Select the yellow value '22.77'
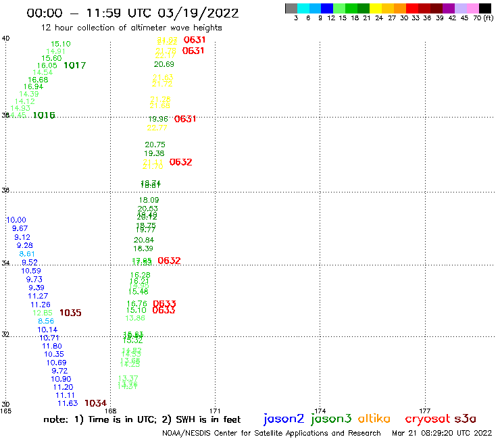500x439 pixels. [x=157, y=128]
